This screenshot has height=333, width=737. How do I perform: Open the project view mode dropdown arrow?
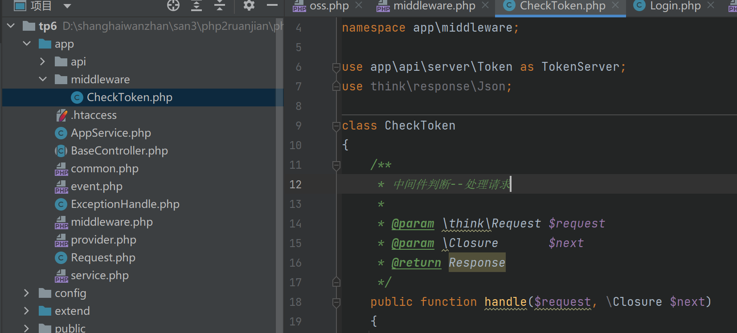(67, 6)
